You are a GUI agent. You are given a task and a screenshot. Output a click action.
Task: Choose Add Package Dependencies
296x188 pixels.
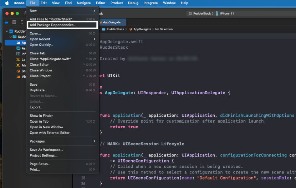(x=62, y=25)
